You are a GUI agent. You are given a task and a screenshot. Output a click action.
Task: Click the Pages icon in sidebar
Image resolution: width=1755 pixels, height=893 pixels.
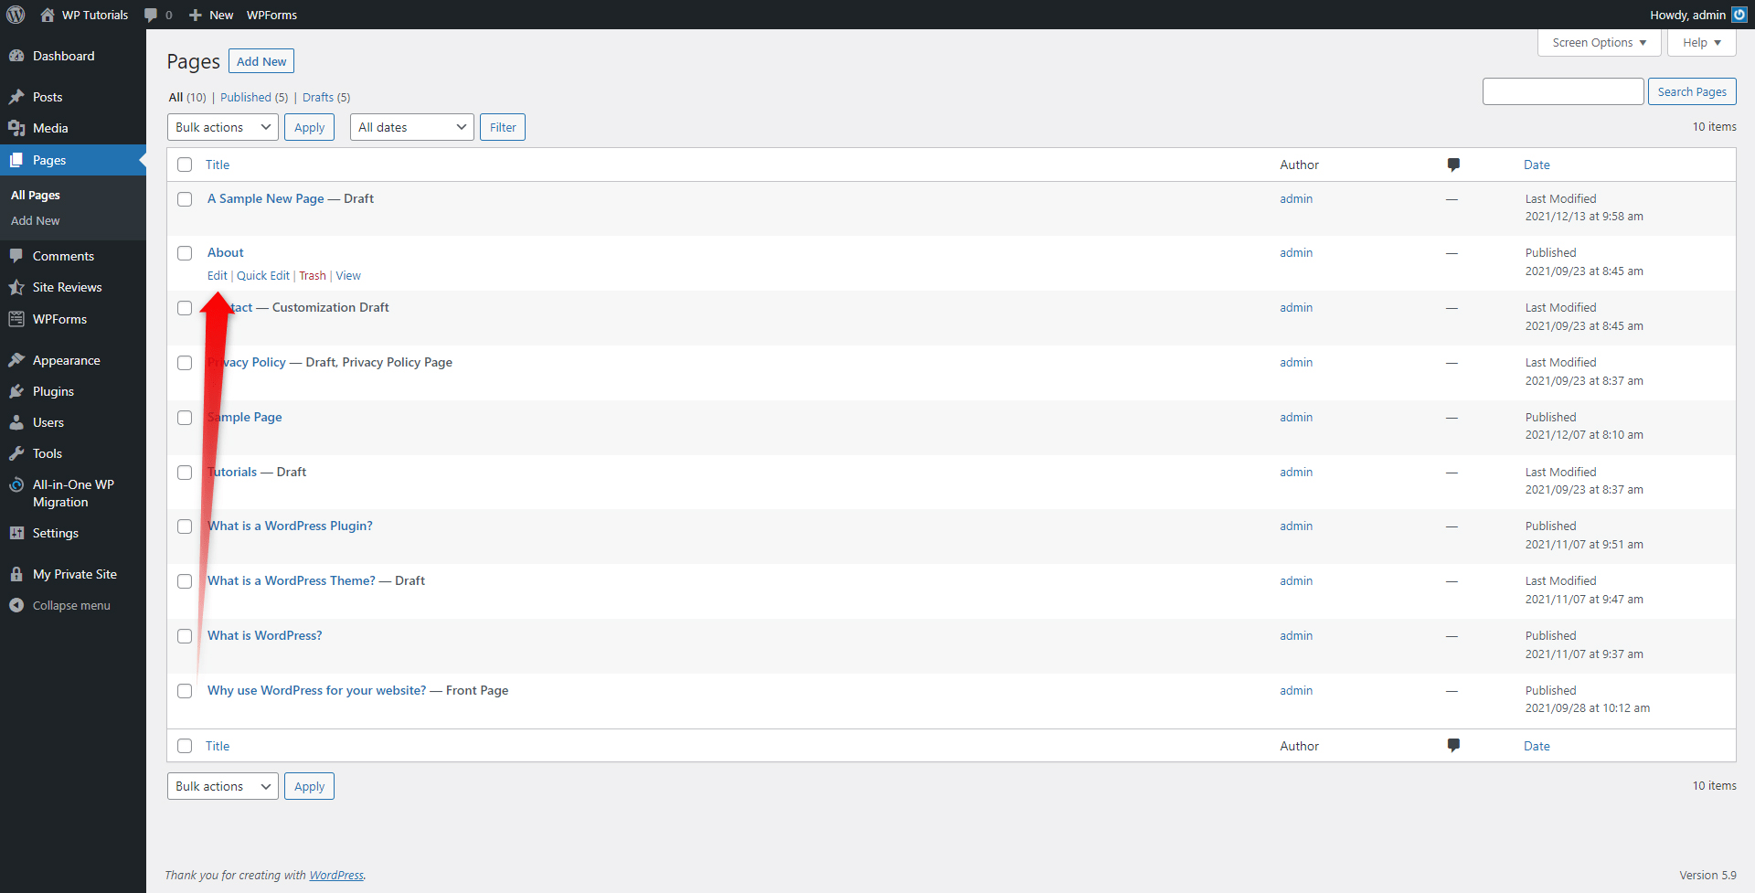(16, 160)
